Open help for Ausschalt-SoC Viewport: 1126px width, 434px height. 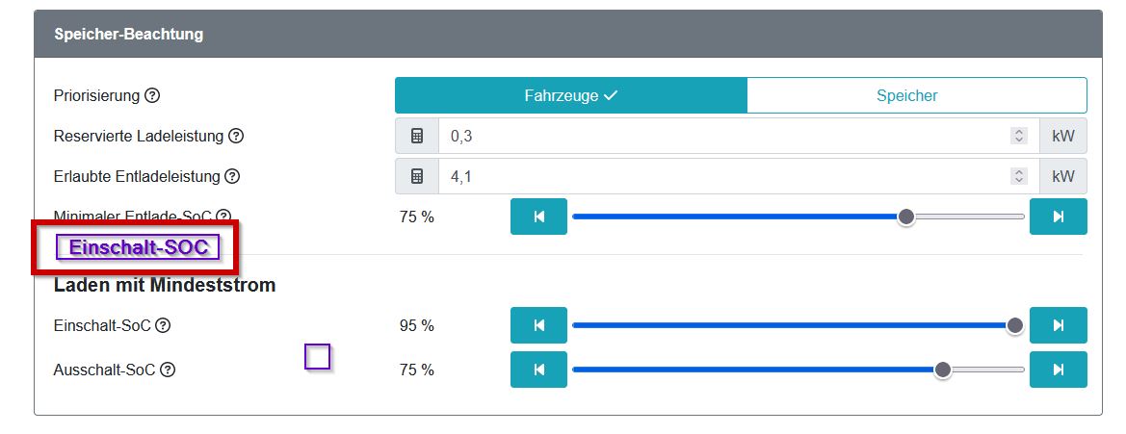(168, 370)
